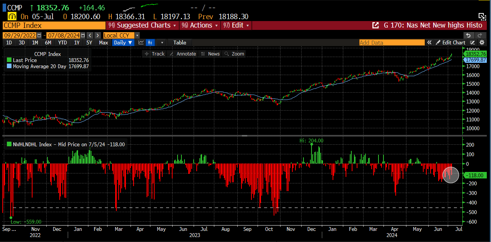Click the green 18352.76 price axis tag

pyautogui.click(x=475, y=54)
